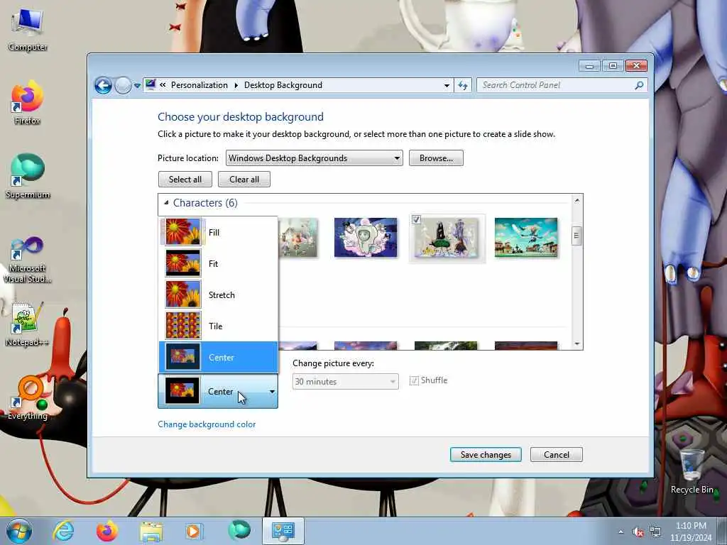Choose the highlighted Center option
Screen dimensions: 727x545
tap(219, 358)
